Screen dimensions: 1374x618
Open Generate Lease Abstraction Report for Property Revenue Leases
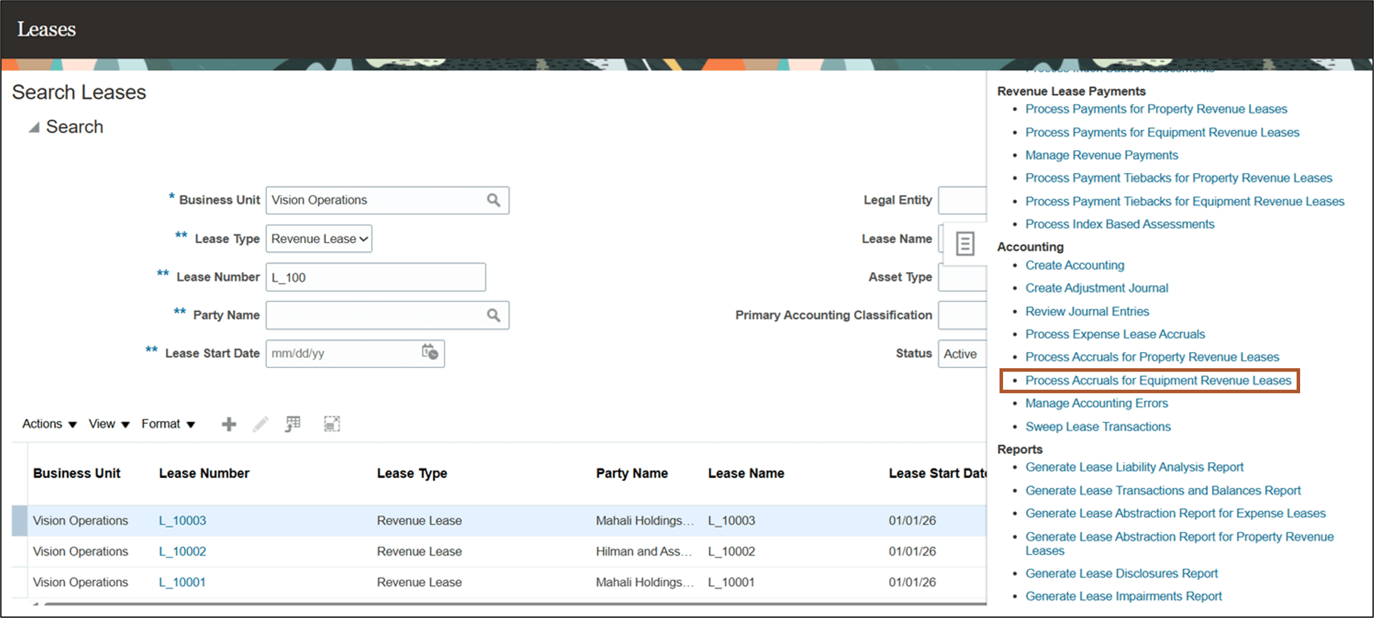click(1179, 544)
